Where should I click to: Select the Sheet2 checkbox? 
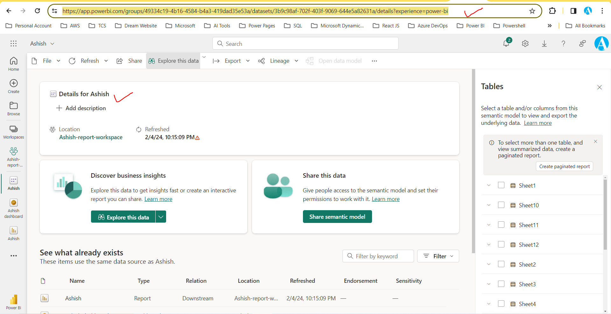point(501,264)
